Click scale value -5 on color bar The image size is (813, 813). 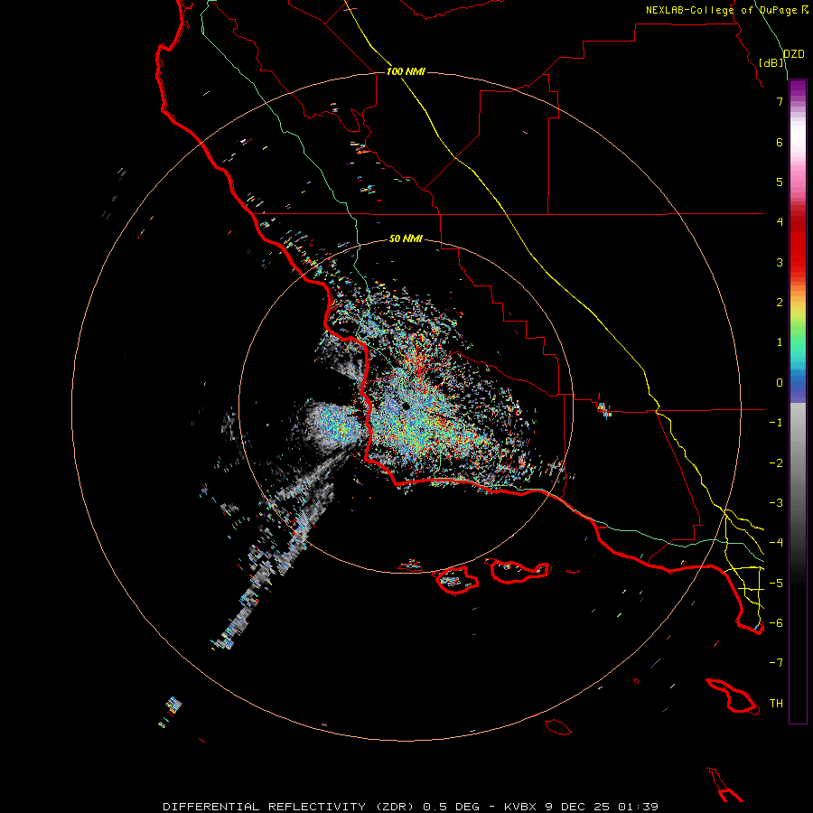coord(776,583)
